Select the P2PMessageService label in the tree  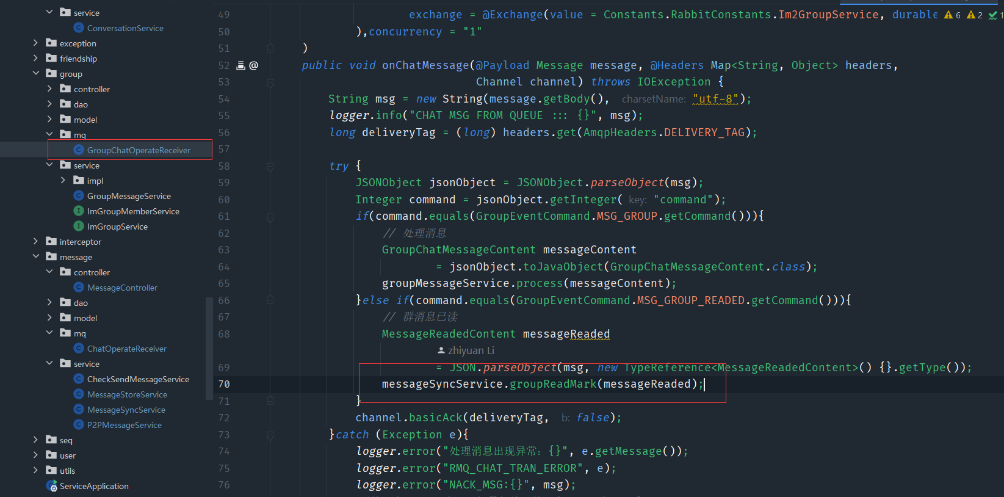click(125, 425)
